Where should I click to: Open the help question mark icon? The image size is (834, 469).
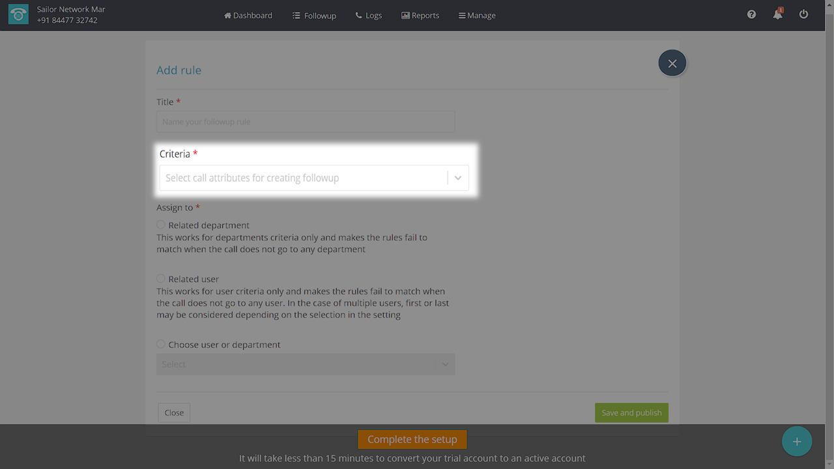(x=751, y=14)
